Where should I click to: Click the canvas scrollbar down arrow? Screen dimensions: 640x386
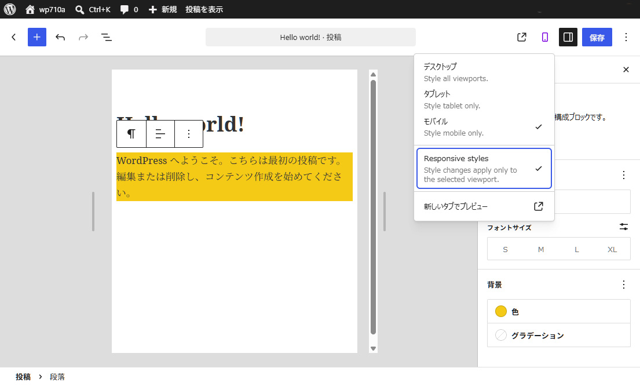click(373, 348)
